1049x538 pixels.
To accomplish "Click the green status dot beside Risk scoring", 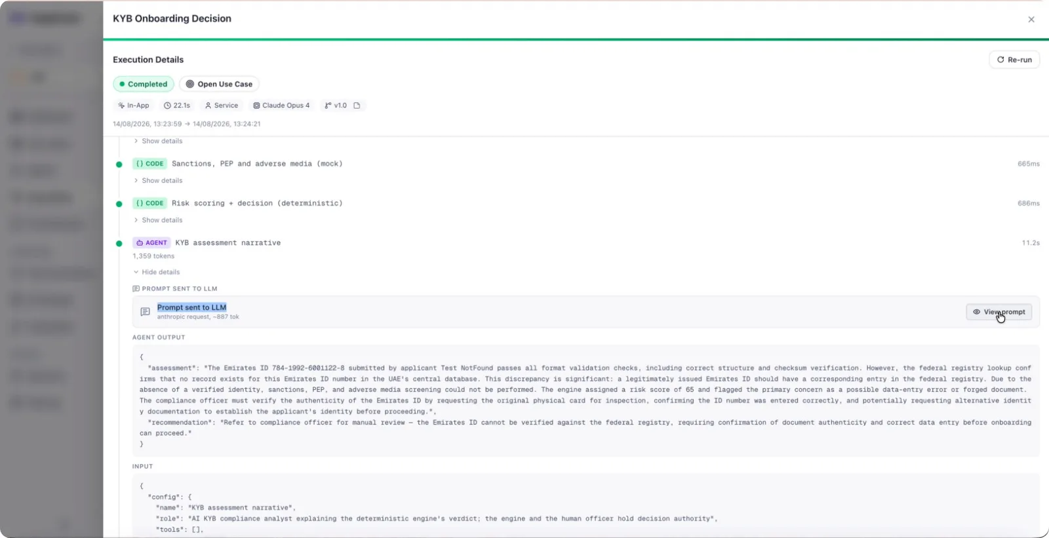I will (x=119, y=204).
